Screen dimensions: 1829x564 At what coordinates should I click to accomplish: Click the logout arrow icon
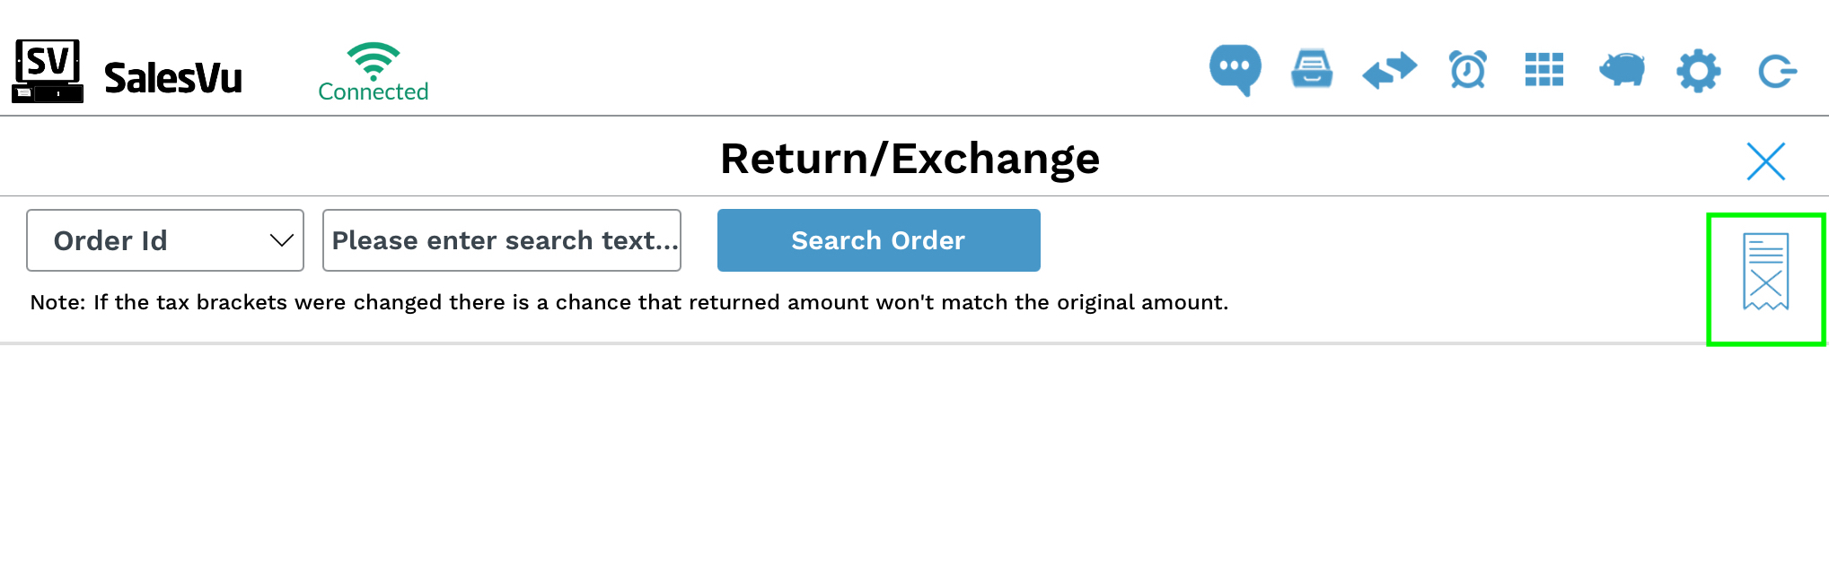[1776, 71]
